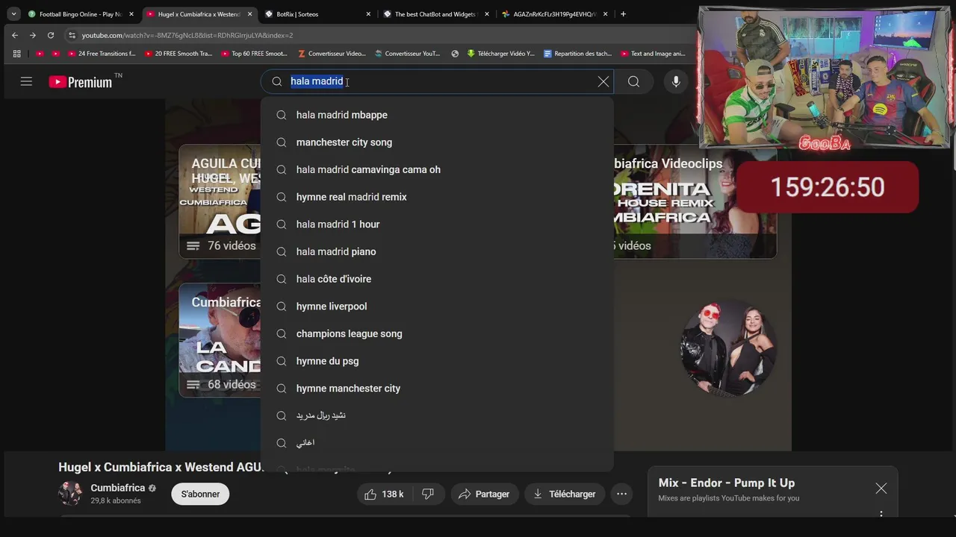Go back with the browser back arrow
Viewport: 956px width, 537px height.
click(14, 35)
